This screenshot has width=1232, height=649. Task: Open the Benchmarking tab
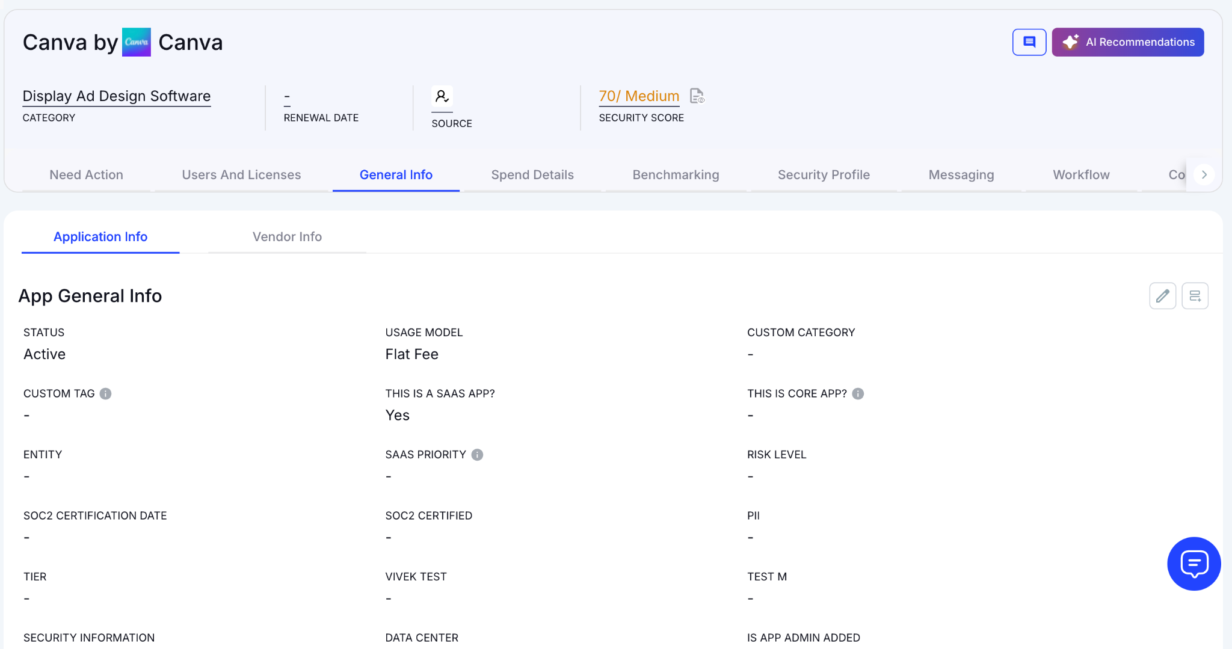pos(676,175)
